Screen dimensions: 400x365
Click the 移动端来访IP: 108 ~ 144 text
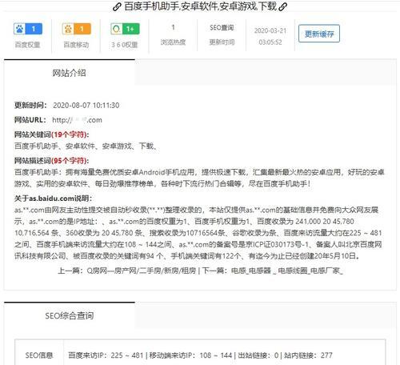[190, 355]
